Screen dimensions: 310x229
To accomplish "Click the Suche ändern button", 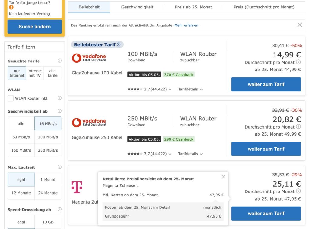I will [35, 27].
